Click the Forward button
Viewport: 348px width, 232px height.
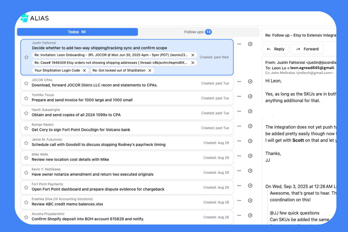307,49
